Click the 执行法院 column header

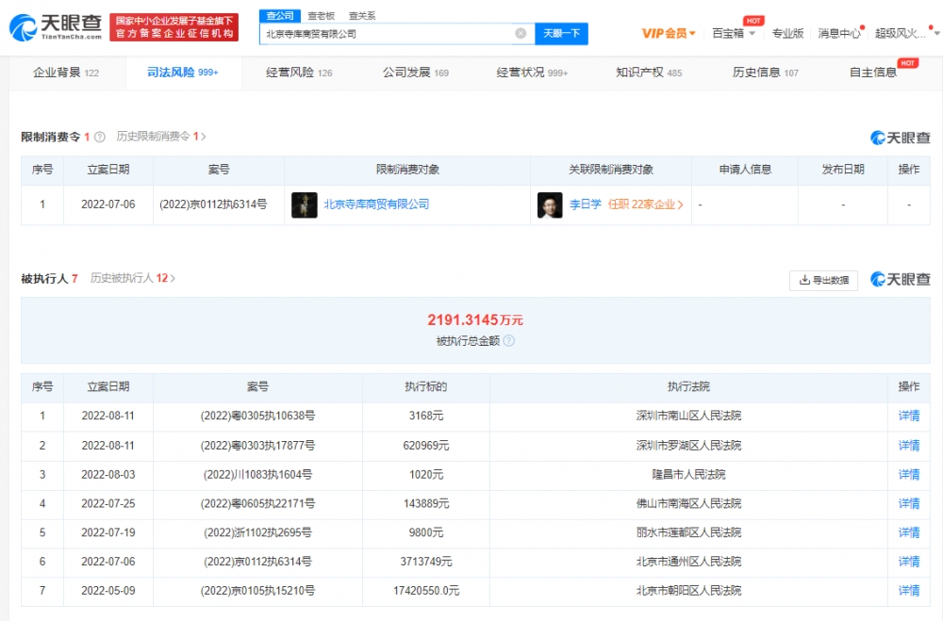(688, 387)
